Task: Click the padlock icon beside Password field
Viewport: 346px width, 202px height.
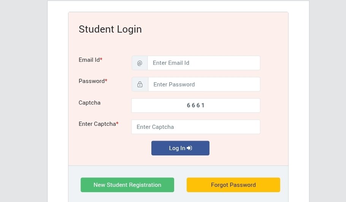Action: [x=140, y=85]
